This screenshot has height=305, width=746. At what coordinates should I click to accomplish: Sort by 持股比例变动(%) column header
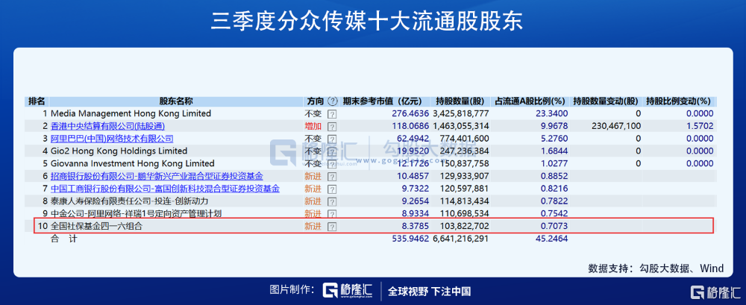tap(678, 101)
